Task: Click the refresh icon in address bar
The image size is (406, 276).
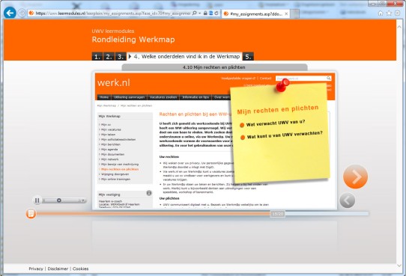Action: pos(216,13)
